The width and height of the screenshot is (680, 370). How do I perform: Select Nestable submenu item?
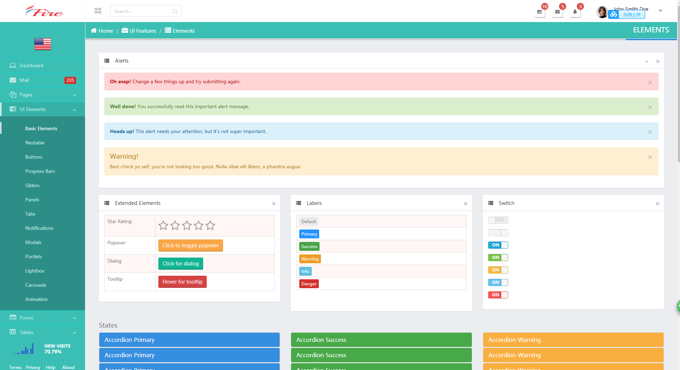(35, 143)
